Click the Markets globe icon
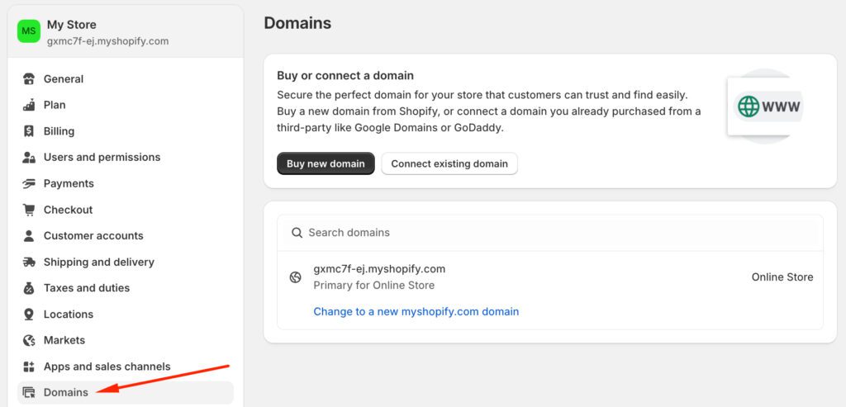 pyautogui.click(x=29, y=340)
